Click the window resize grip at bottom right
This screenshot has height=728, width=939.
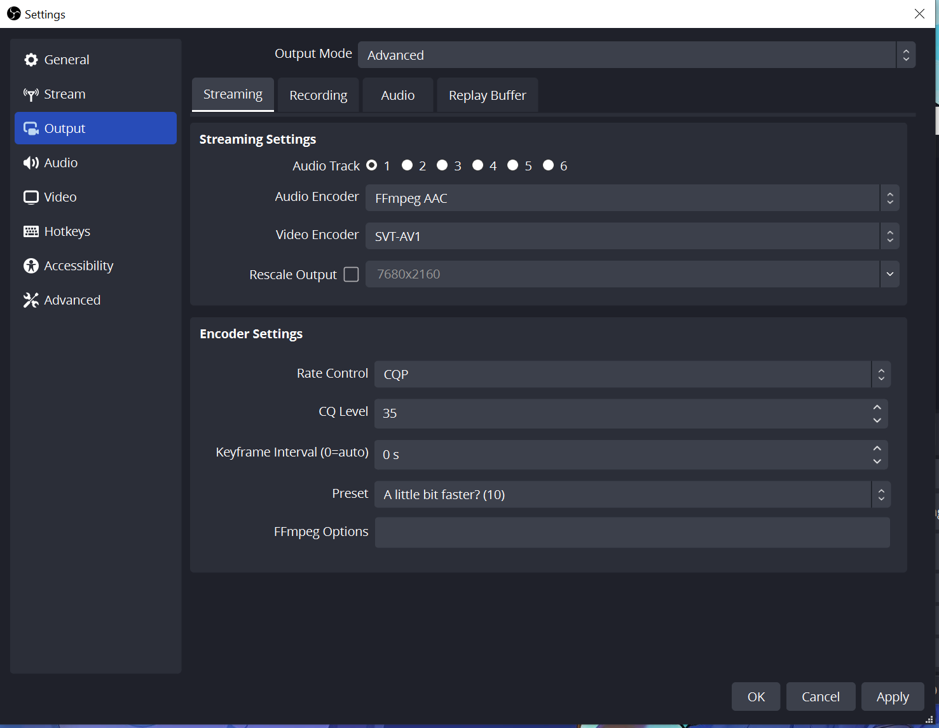click(x=929, y=719)
